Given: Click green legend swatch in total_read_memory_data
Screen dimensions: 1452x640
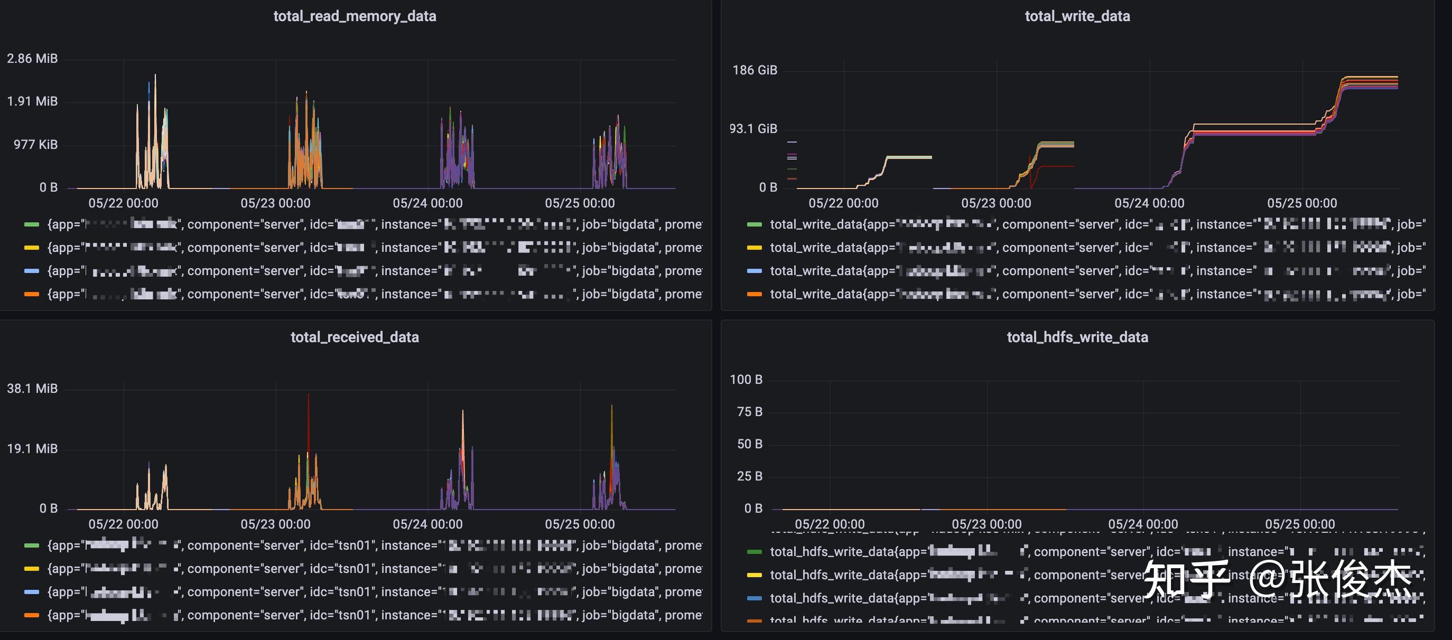Looking at the screenshot, I should [x=32, y=224].
